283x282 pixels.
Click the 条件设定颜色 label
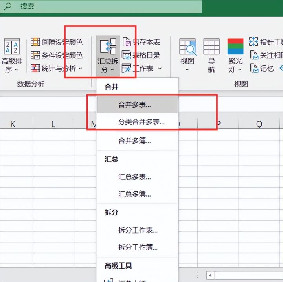coord(62,55)
